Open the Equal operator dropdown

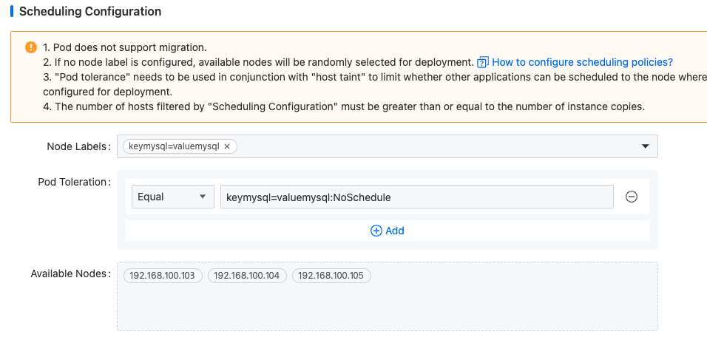(173, 197)
